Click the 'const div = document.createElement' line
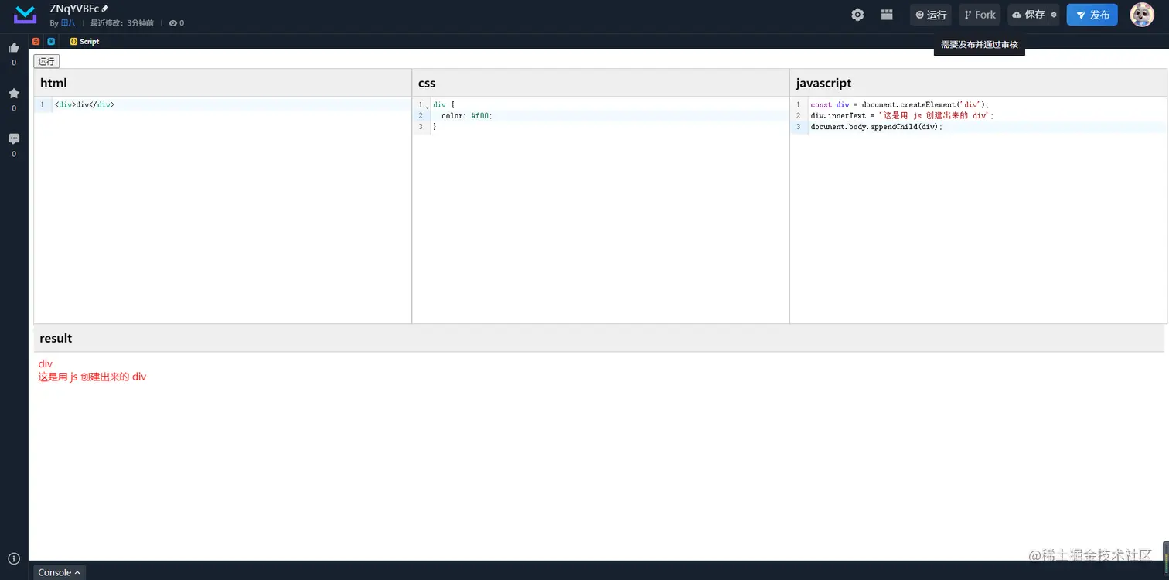The image size is (1169, 580). [x=900, y=104]
